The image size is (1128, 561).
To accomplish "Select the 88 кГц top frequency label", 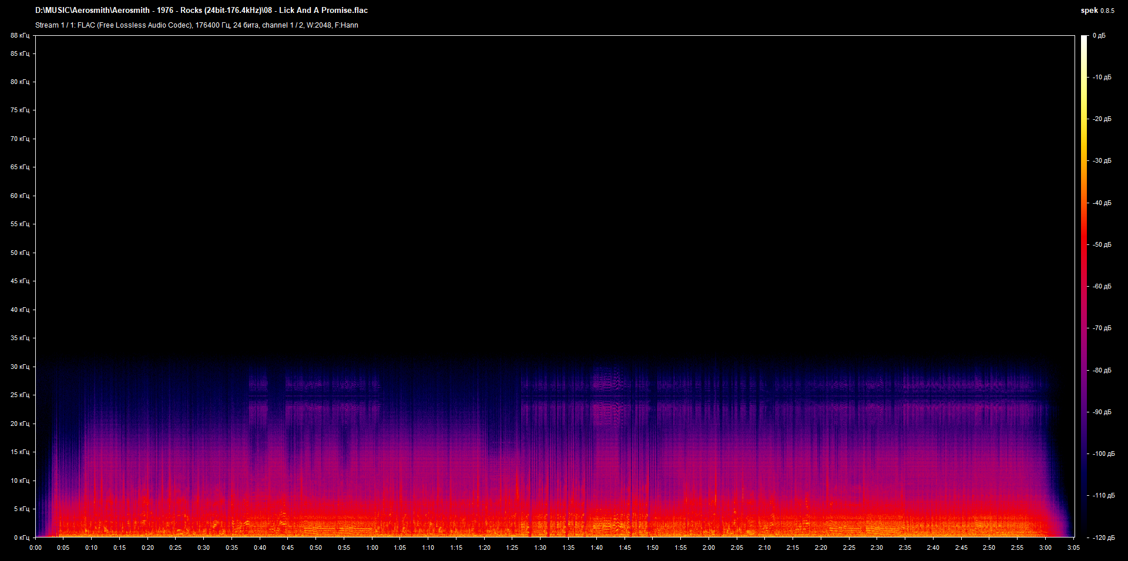I will (x=20, y=35).
